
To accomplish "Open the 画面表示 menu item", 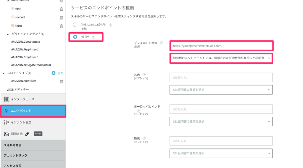I will point(33,134).
